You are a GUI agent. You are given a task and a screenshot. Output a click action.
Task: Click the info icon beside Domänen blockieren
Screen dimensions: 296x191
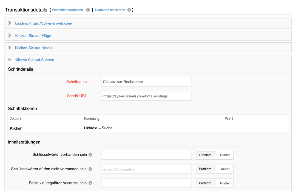[x=129, y=10]
